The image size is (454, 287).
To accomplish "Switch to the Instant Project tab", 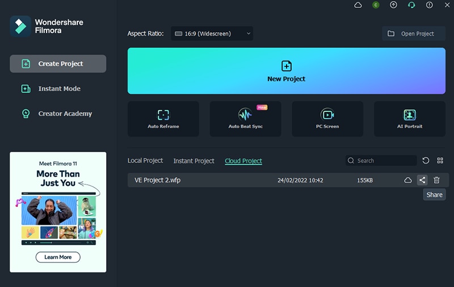I will [194, 161].
